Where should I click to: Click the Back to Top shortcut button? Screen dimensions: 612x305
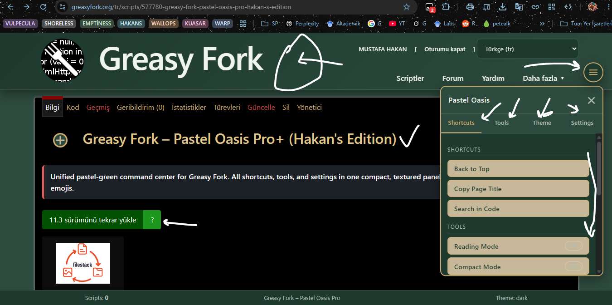tap(518, 168)
